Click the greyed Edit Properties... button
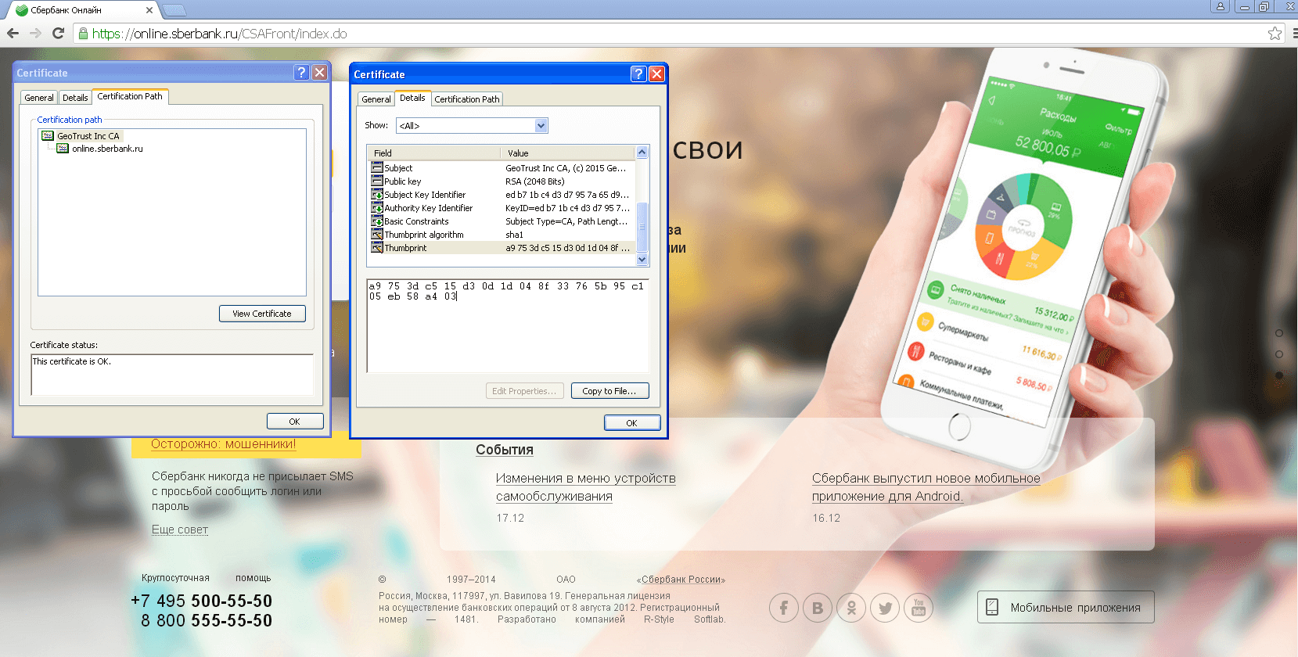Screen dimensions: 1298x657 524,391
